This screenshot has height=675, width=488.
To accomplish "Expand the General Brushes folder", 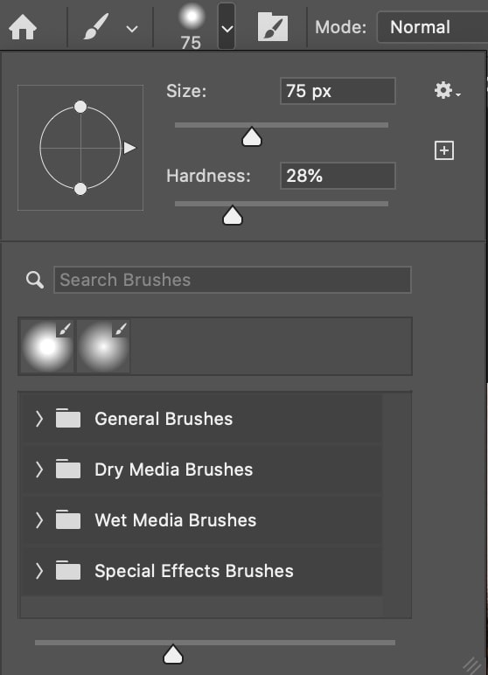I will click(38, 419).
